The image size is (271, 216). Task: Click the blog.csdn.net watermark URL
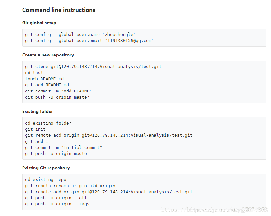pyautogui.click(x=214, y=210)
